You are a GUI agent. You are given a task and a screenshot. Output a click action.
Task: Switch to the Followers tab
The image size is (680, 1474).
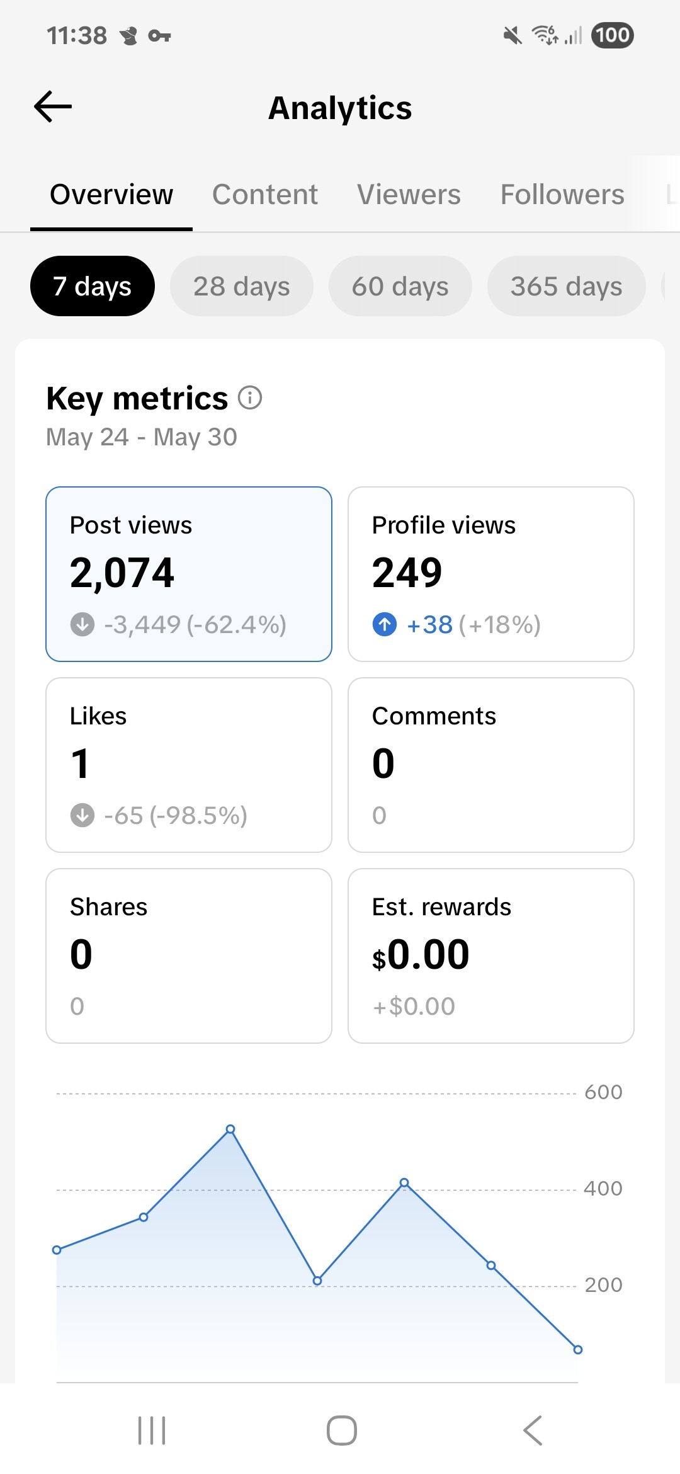(x=562, y=195)
